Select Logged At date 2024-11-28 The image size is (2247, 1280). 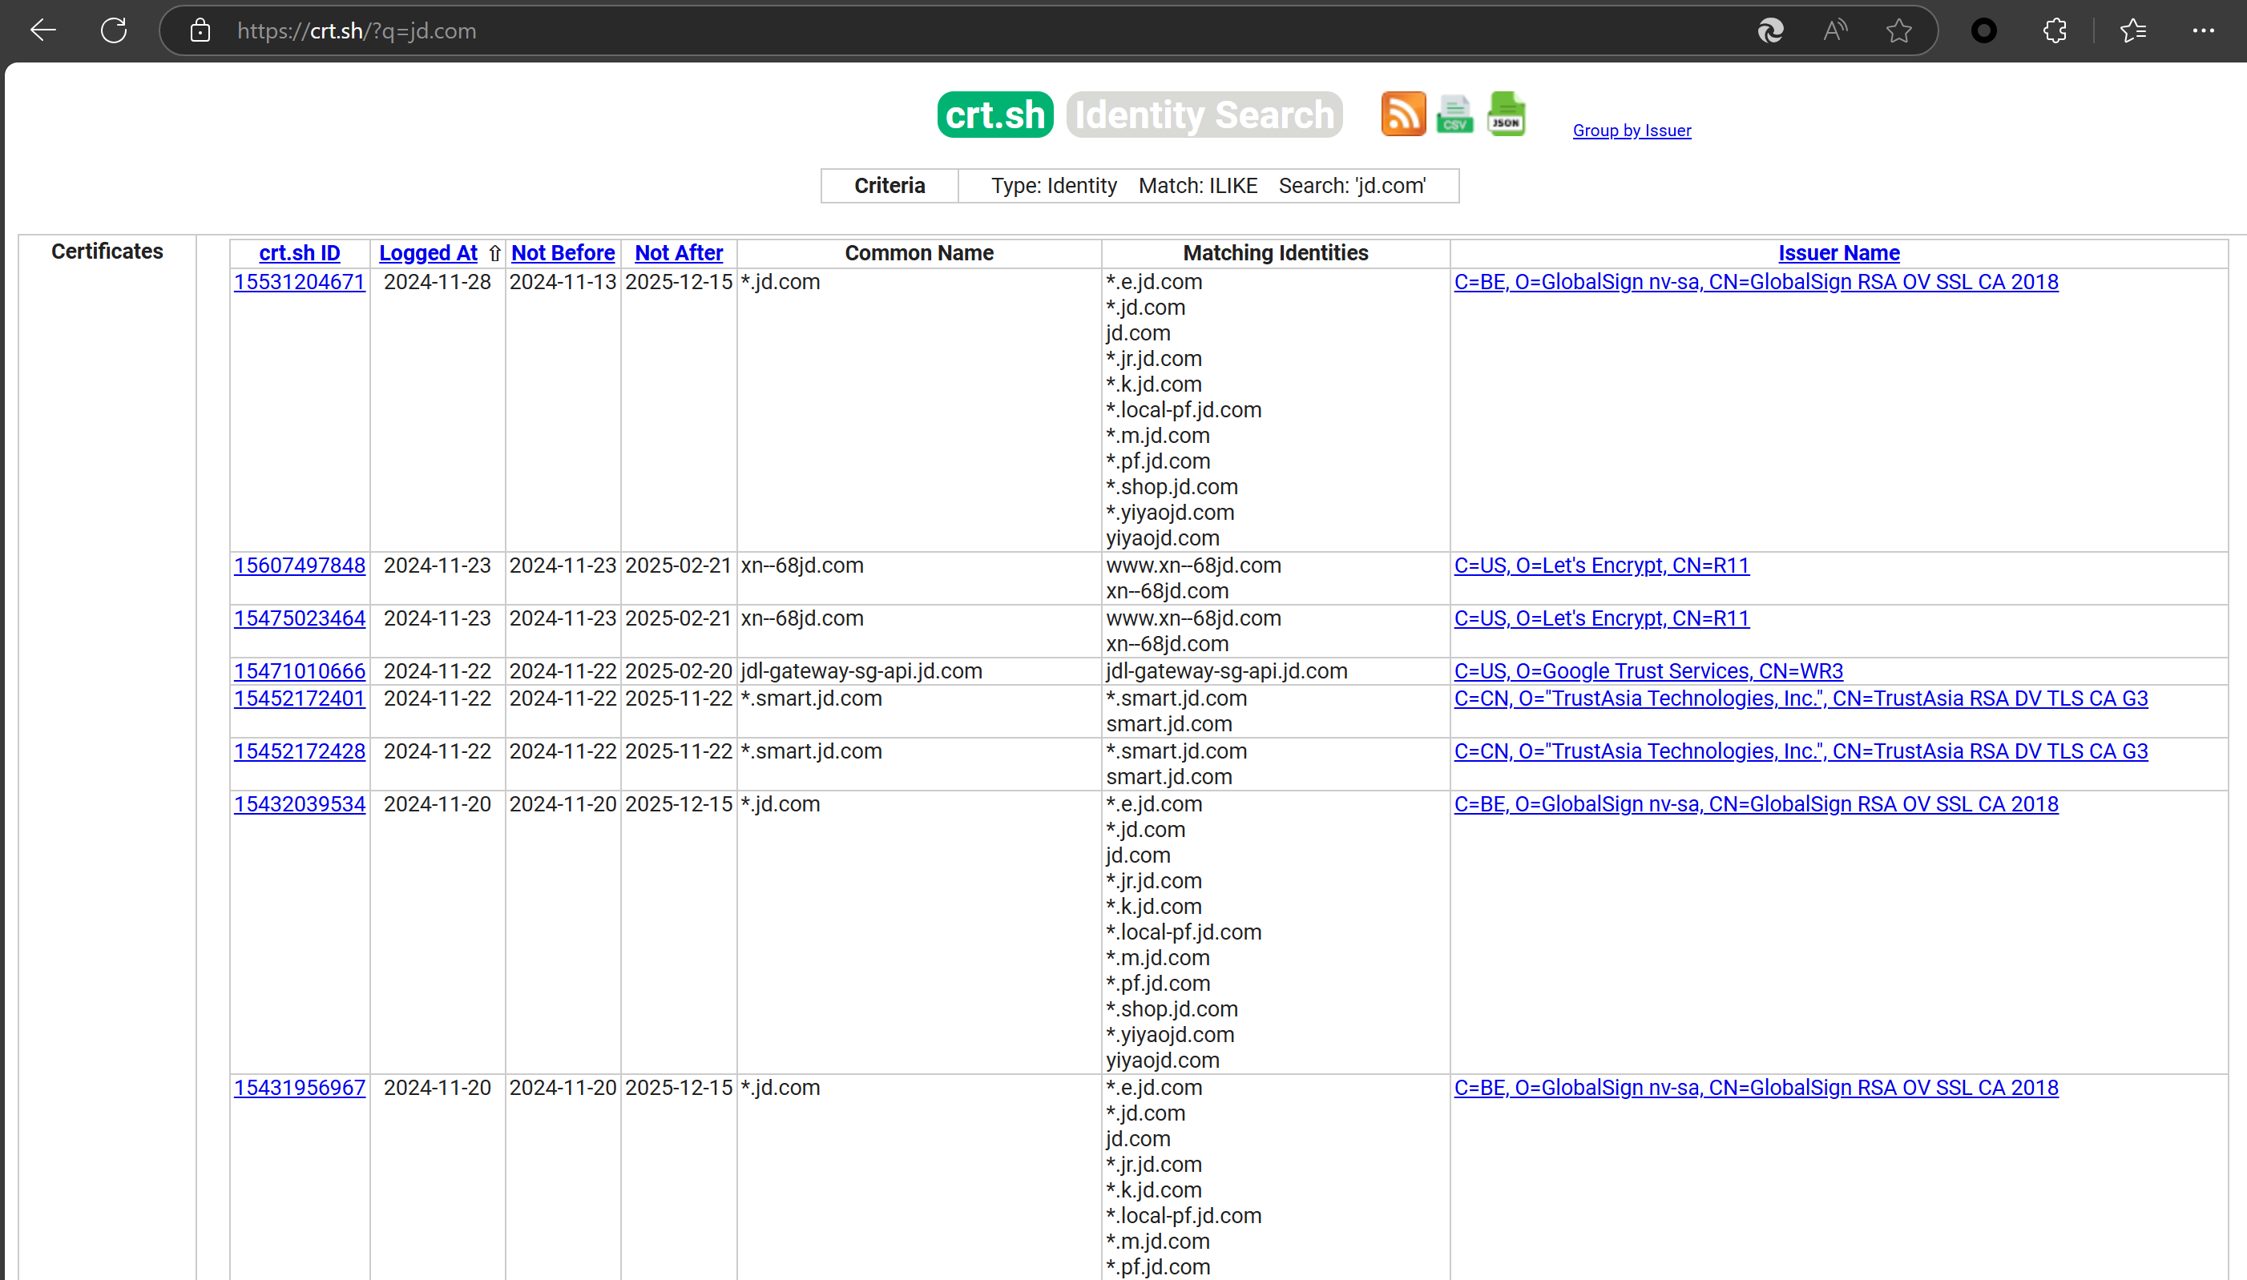click(x=437, y=282)
